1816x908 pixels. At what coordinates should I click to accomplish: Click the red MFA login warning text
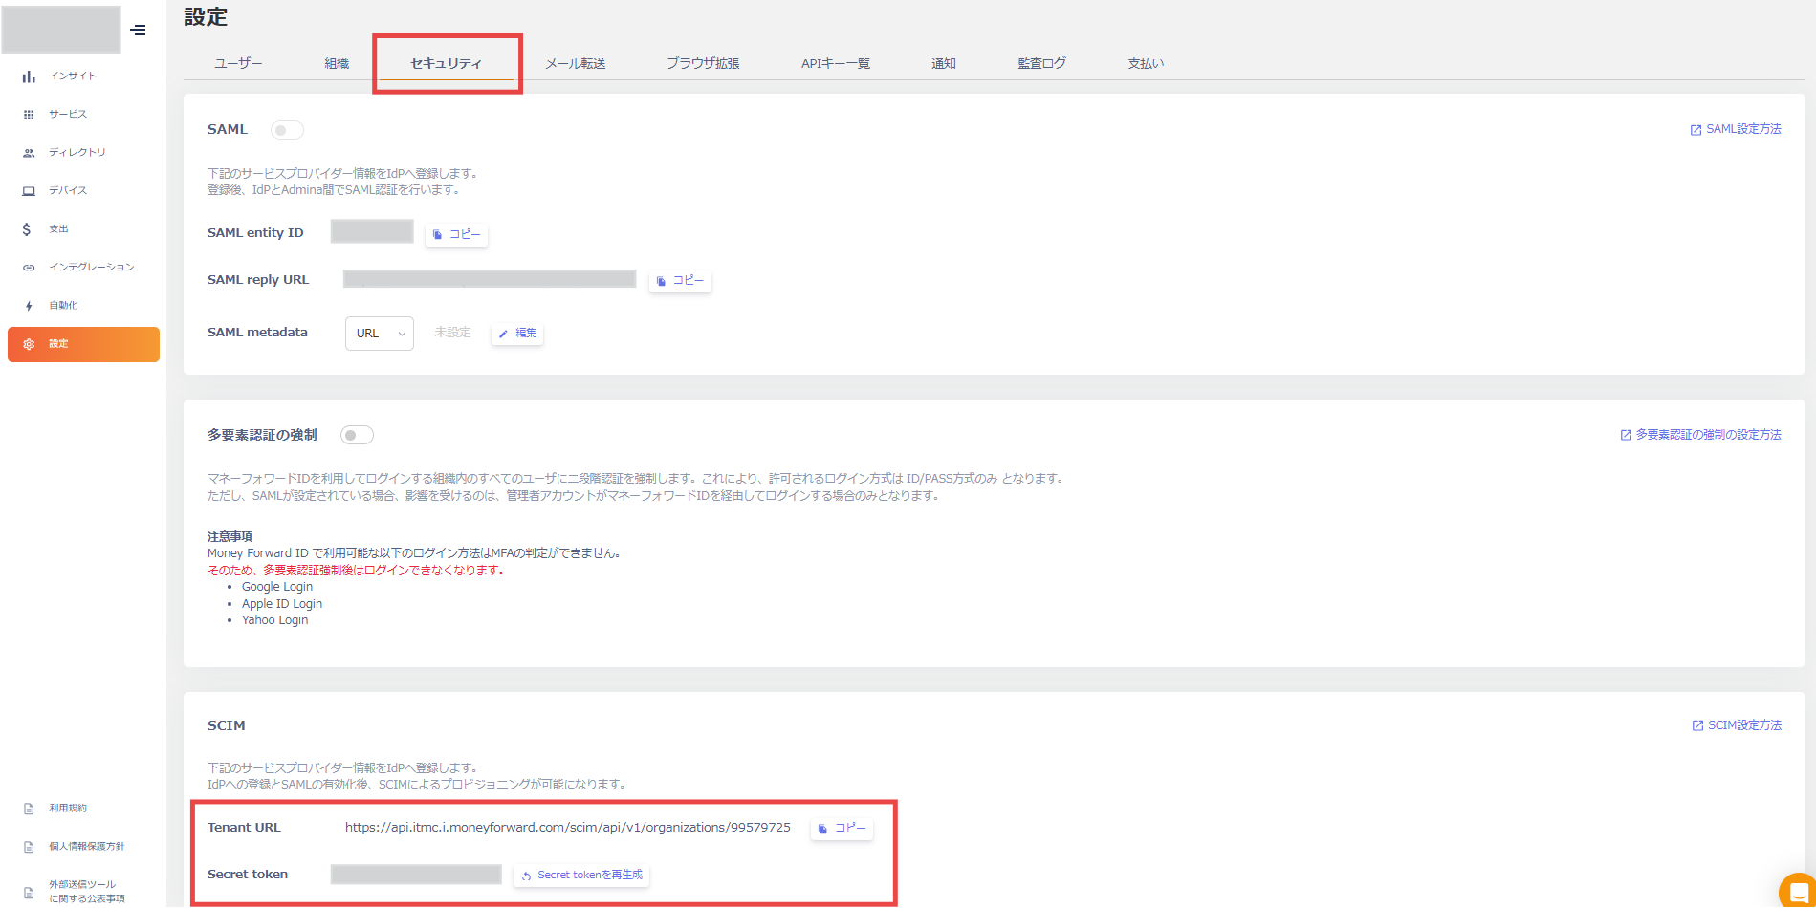(357, 571)
